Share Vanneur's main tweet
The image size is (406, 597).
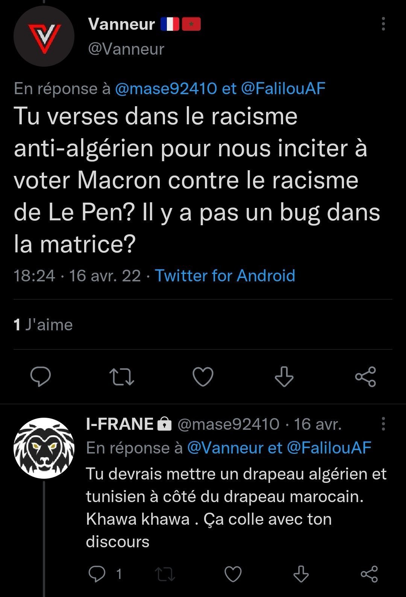[x=365, y=377]
